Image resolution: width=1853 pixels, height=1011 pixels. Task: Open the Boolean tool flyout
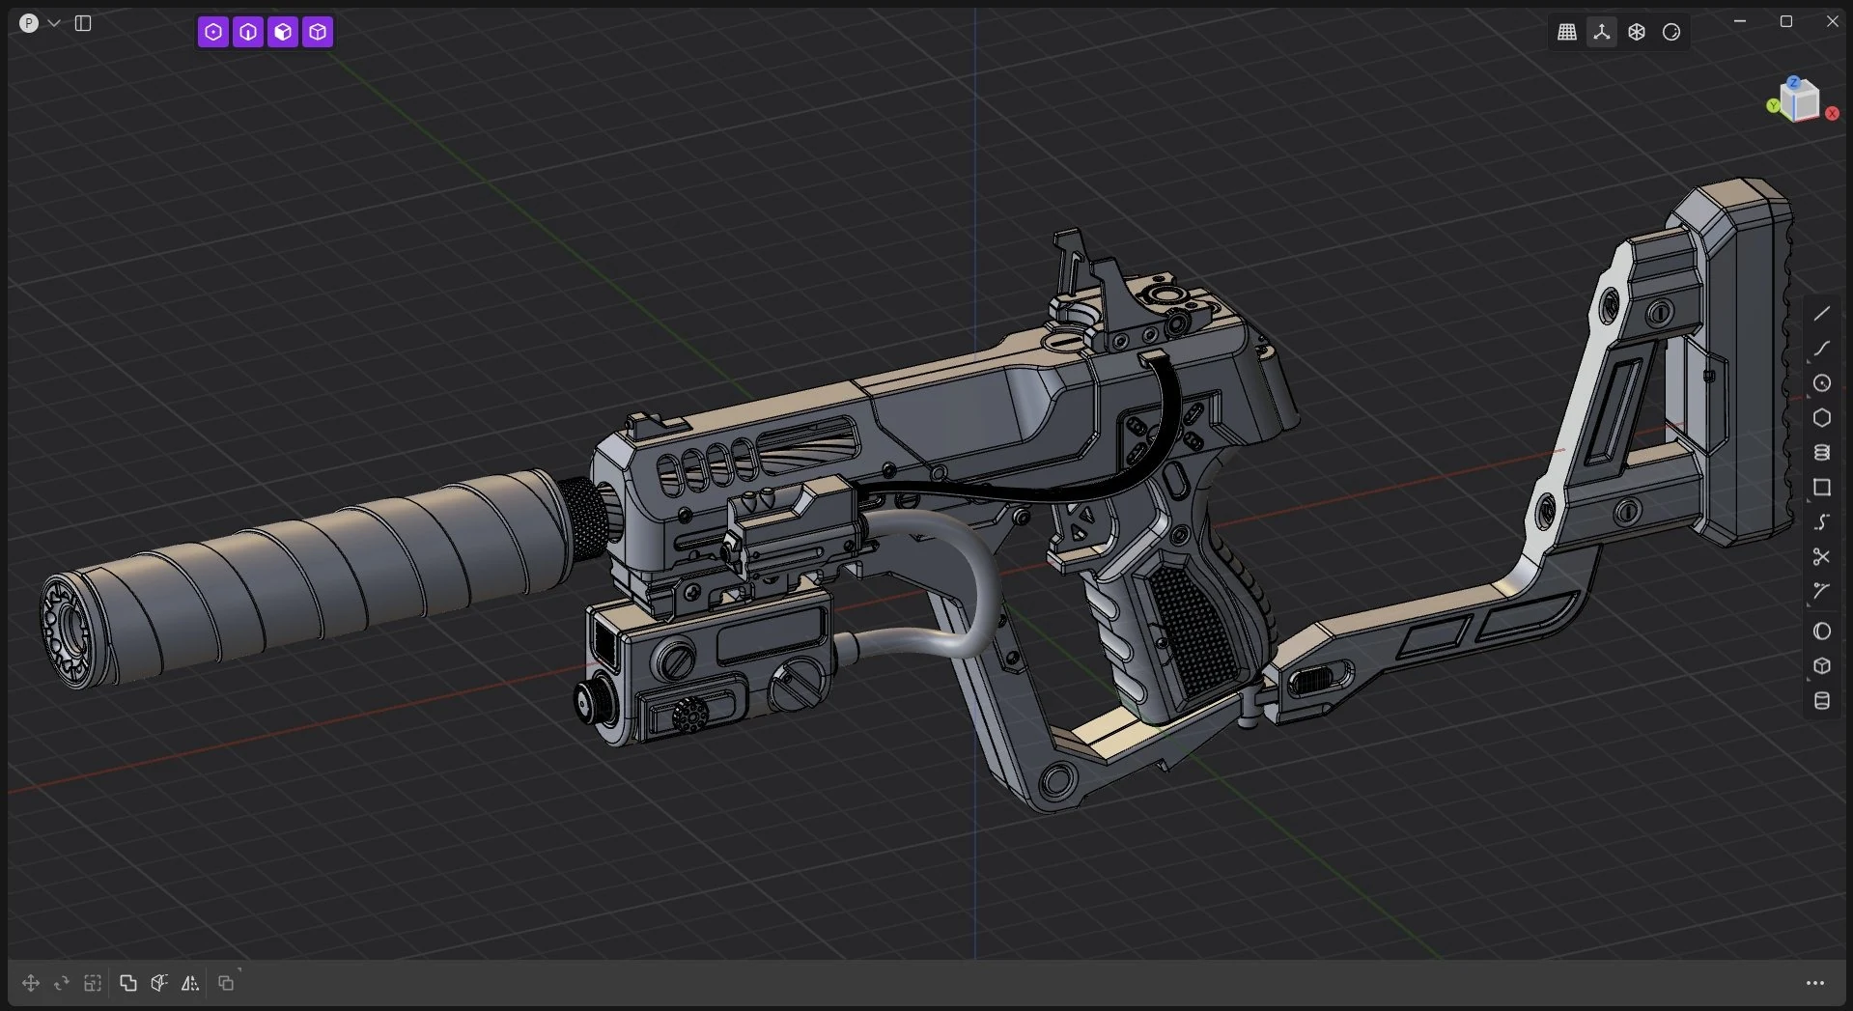point(226,983)
